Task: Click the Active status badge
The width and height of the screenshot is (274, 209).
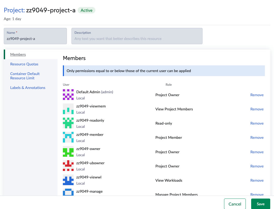Action: [x=86, y=10]
